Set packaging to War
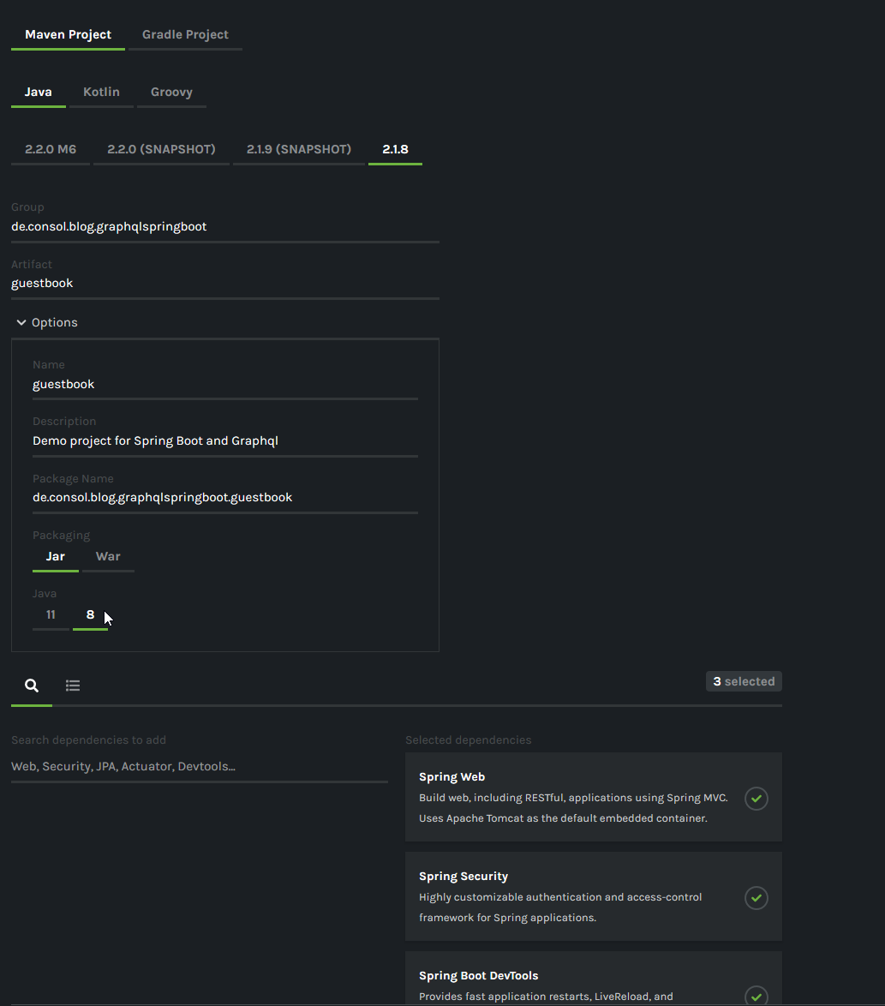885x1006 pixels. [x=108, y=557]
